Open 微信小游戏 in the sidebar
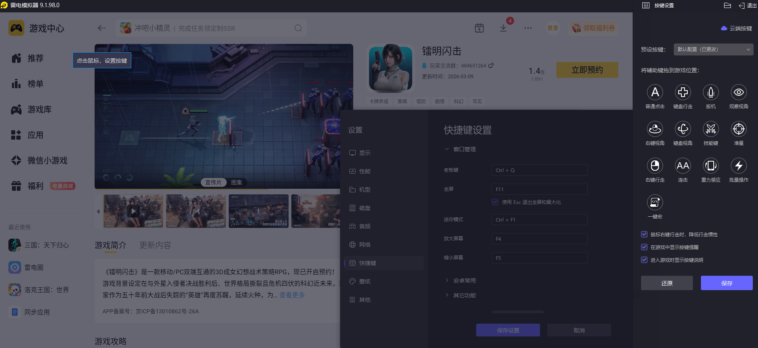Image resolution: width=758 pixels, height=348 pixels. click(39, 160)
